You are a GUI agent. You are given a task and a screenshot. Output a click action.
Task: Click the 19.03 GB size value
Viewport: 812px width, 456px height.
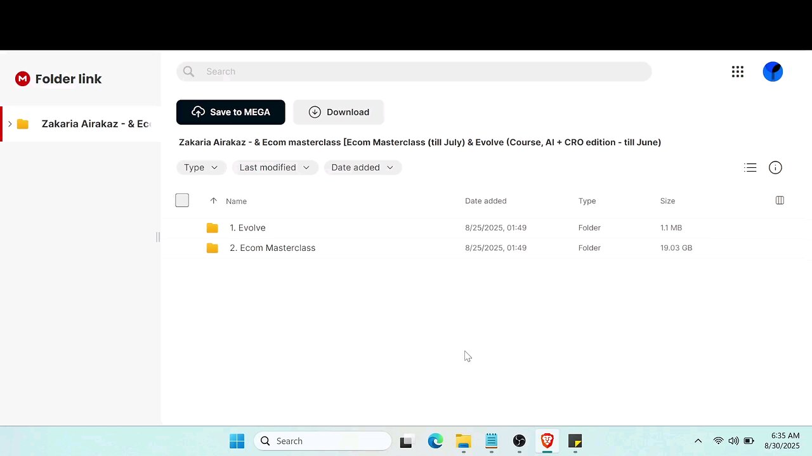click(676, 248)
